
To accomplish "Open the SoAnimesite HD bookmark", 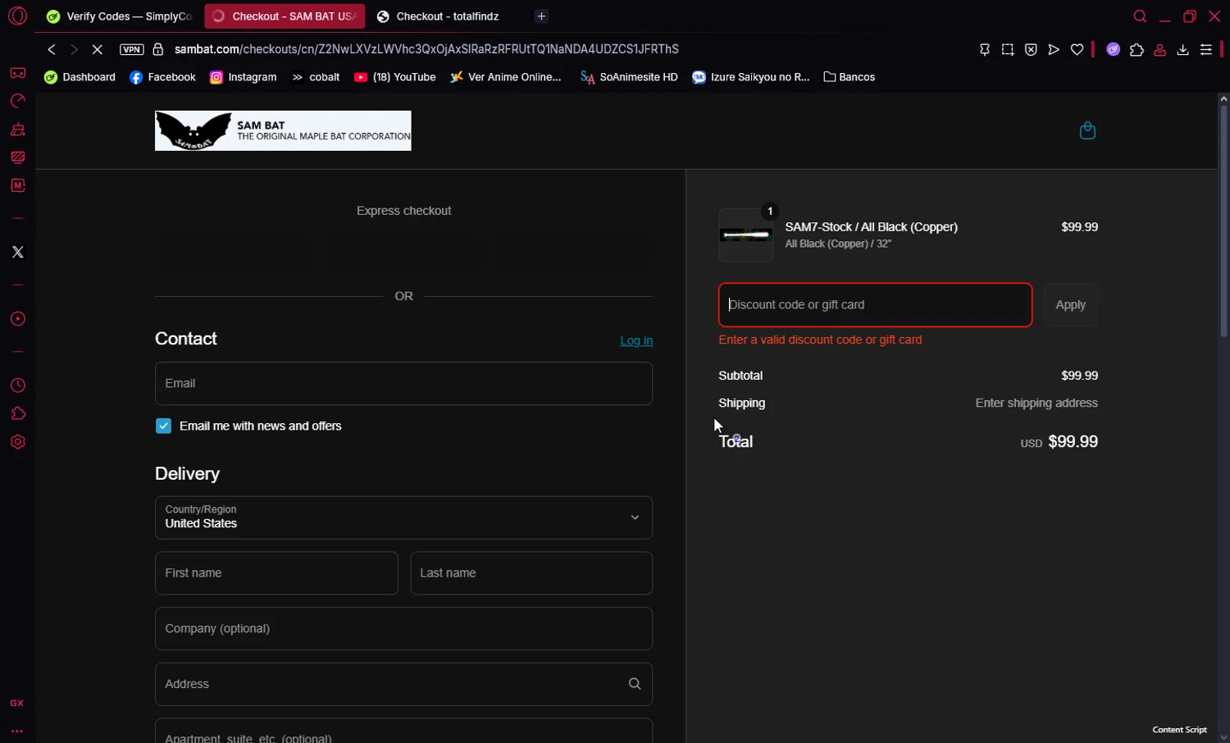I will click(x=629, y=77).
